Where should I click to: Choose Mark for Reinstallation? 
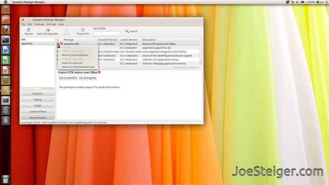coord(75,55)
